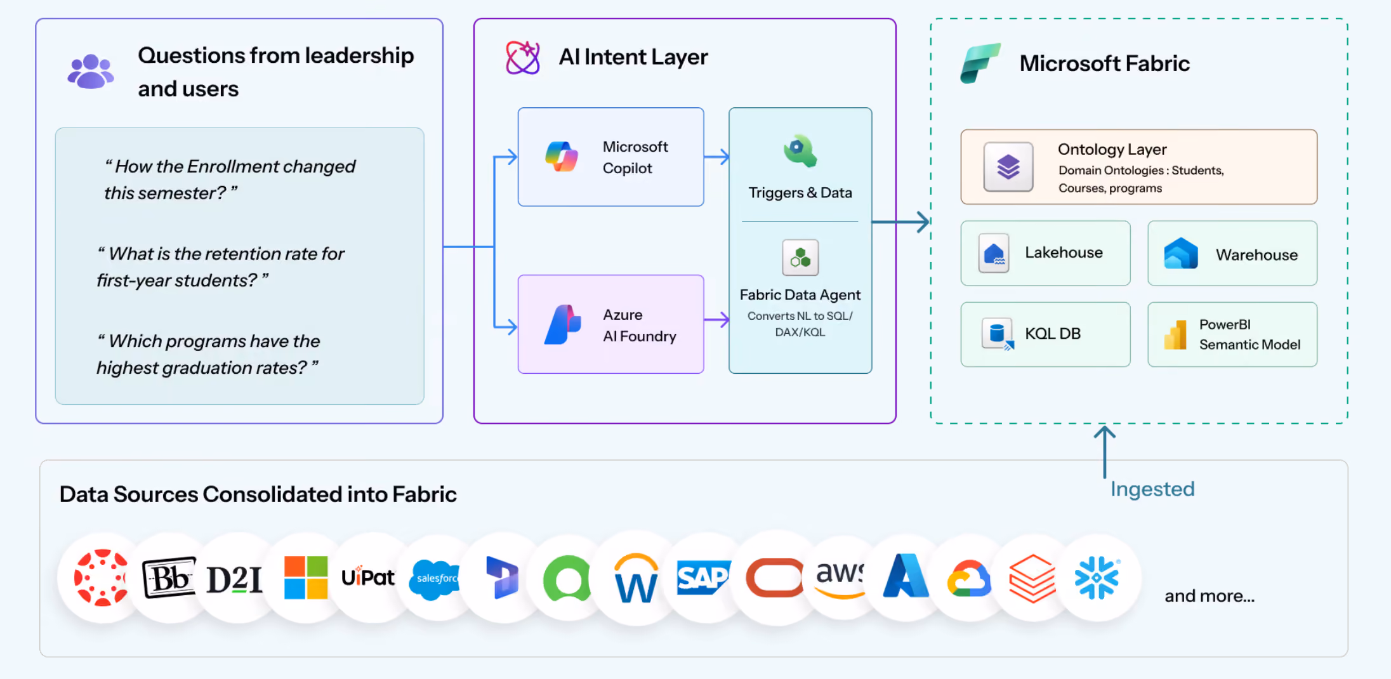
Task: Click the UiPath logo
Action: coord(368,576)
